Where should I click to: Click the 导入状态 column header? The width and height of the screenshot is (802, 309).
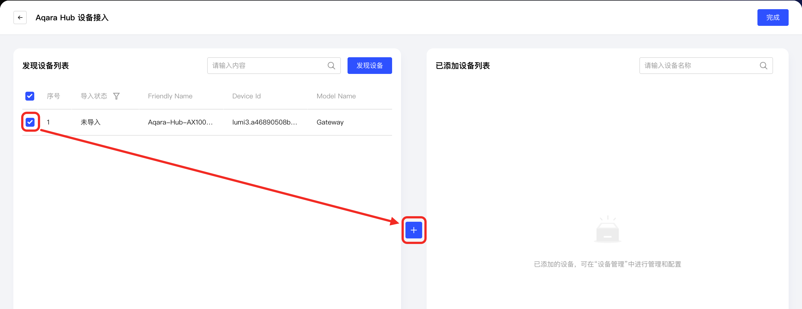click(94, 96)
